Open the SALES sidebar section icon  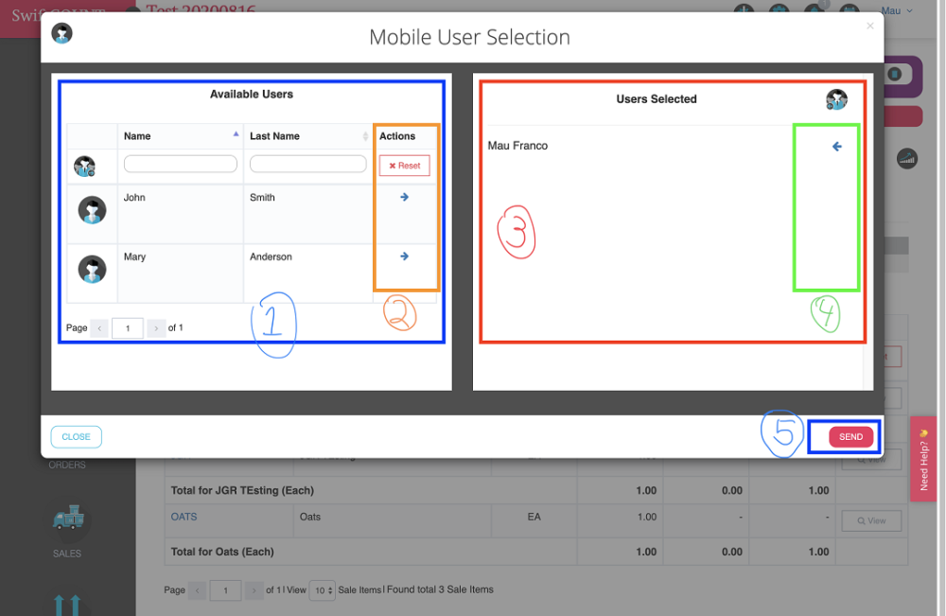coord(67,519)
